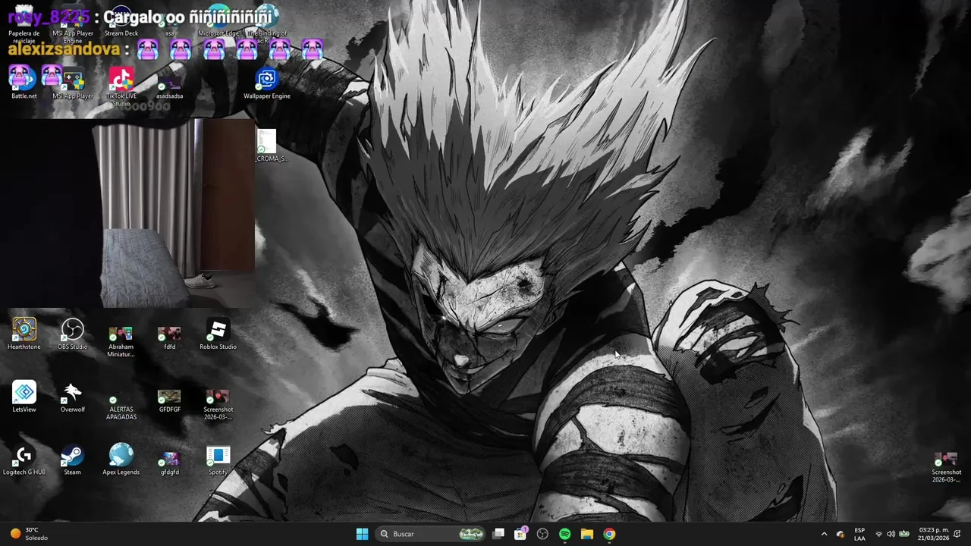Open the notification center bell icon

coord(957,534)
